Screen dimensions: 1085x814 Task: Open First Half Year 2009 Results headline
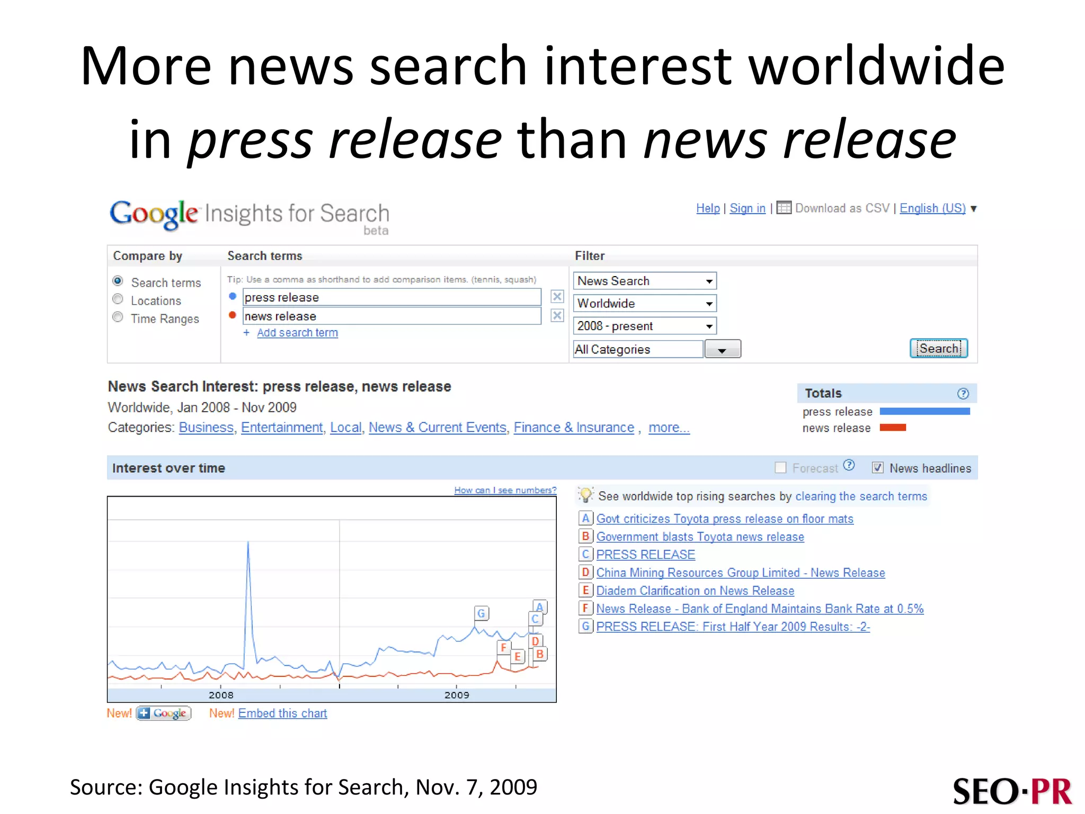[x=733, y=627]
